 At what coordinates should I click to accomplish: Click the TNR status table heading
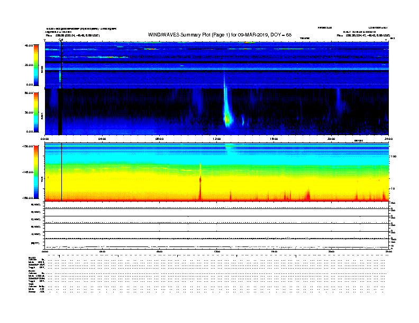31,284
